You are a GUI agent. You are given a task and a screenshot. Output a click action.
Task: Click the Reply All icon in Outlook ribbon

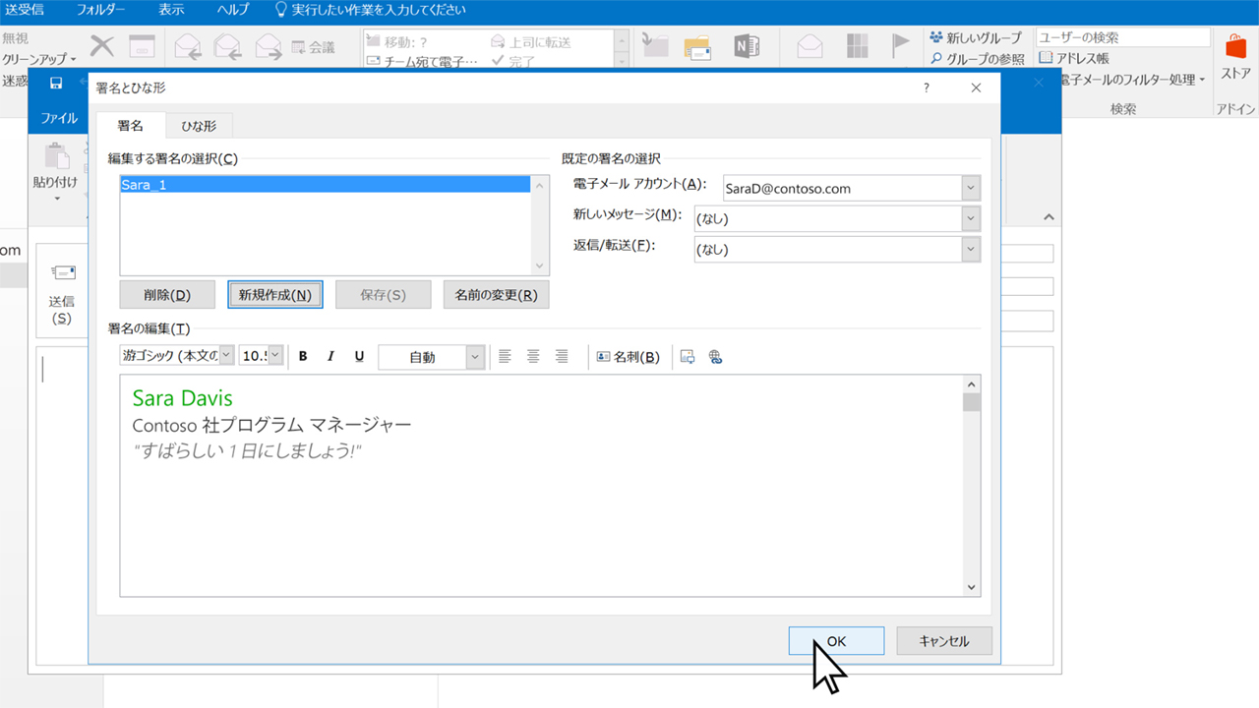[x=228, y=46]
